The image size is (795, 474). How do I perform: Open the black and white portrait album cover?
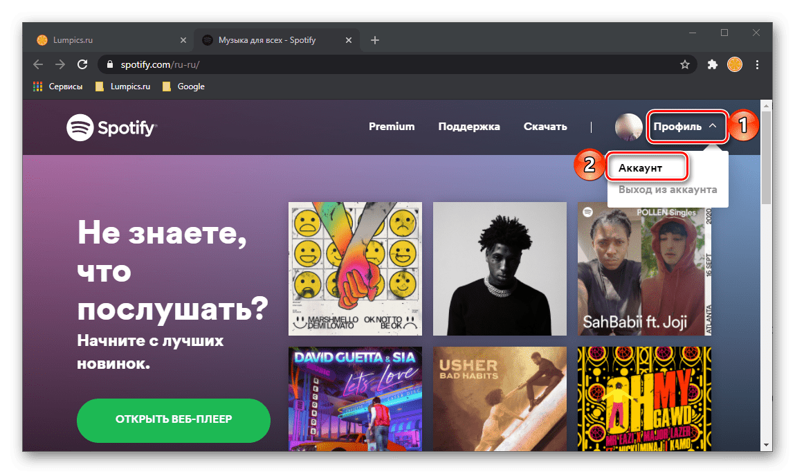500,268
